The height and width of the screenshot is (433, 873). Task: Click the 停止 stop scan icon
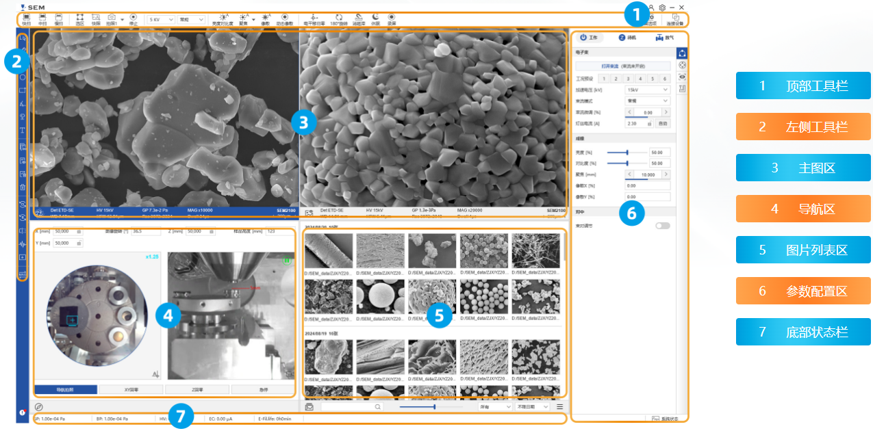(x=133, y=16)
